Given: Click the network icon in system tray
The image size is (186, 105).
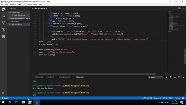Looking at the screenshot, I should tap(165, 102).
